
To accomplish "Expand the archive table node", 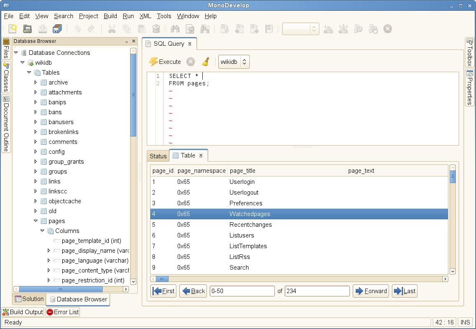I will point(35,82).
